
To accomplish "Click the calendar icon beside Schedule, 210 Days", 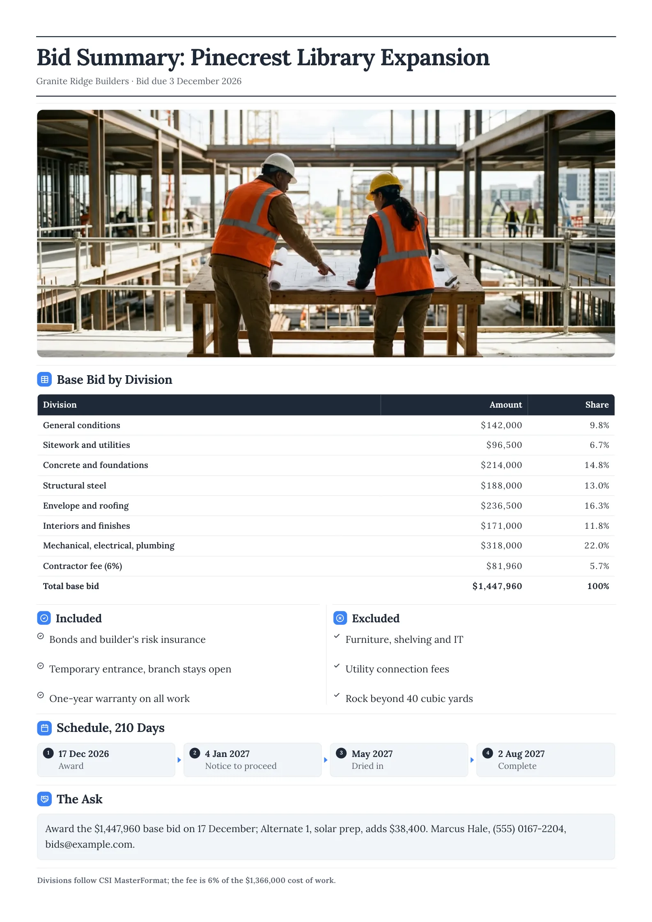I will pos(44,728).
